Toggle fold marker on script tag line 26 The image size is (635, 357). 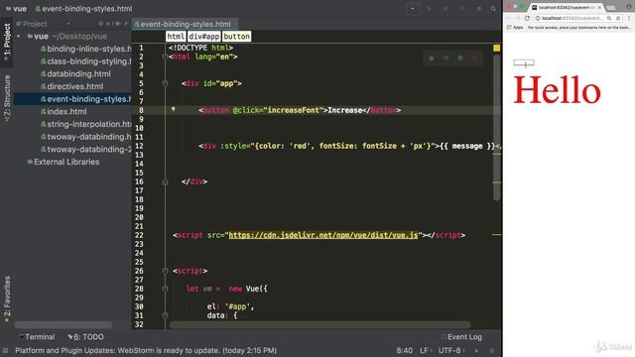click(165, 271)
